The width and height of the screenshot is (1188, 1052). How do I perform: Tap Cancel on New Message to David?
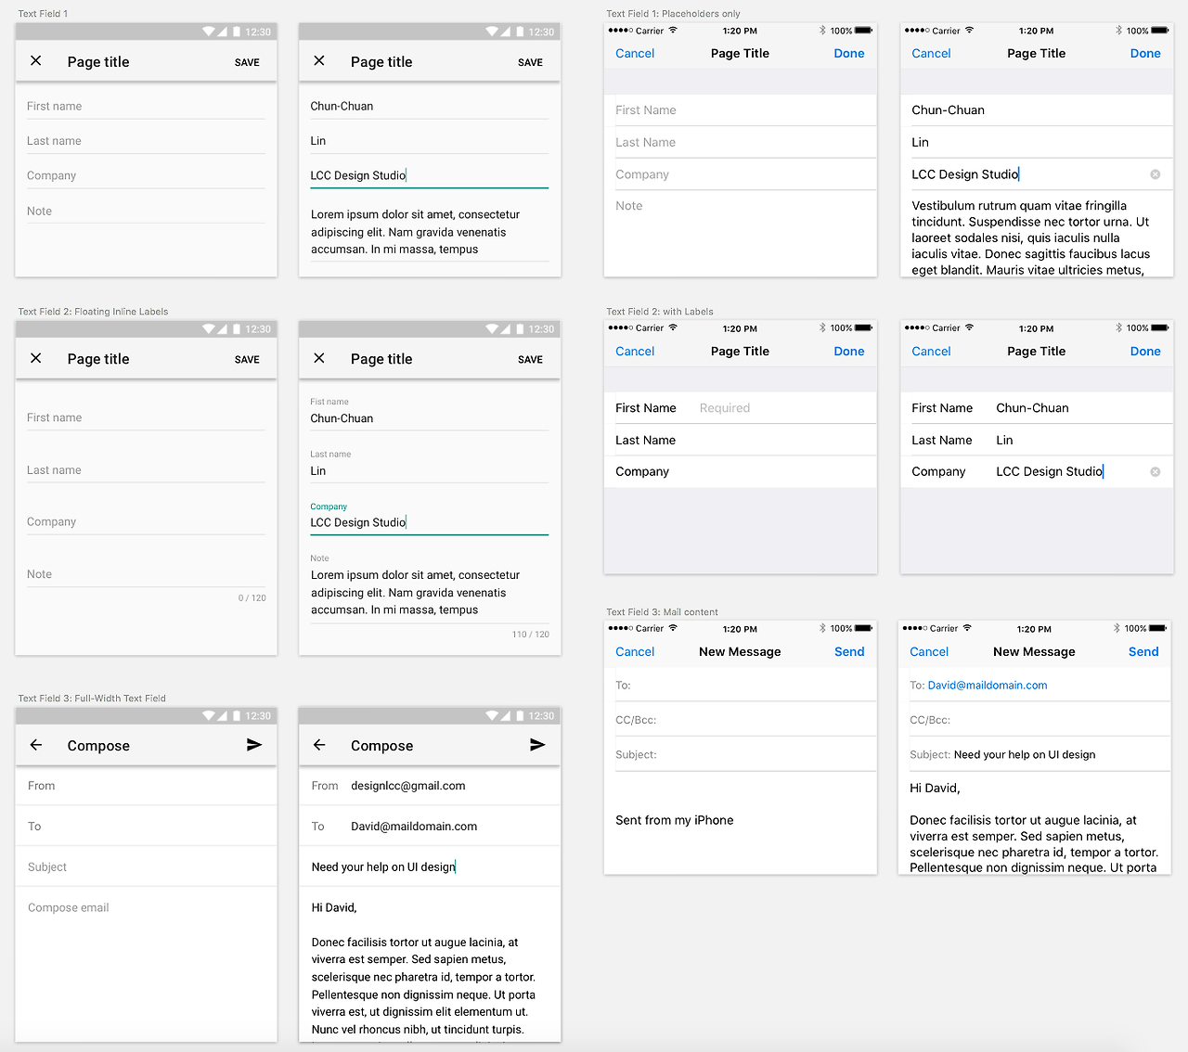pos(929,652)
